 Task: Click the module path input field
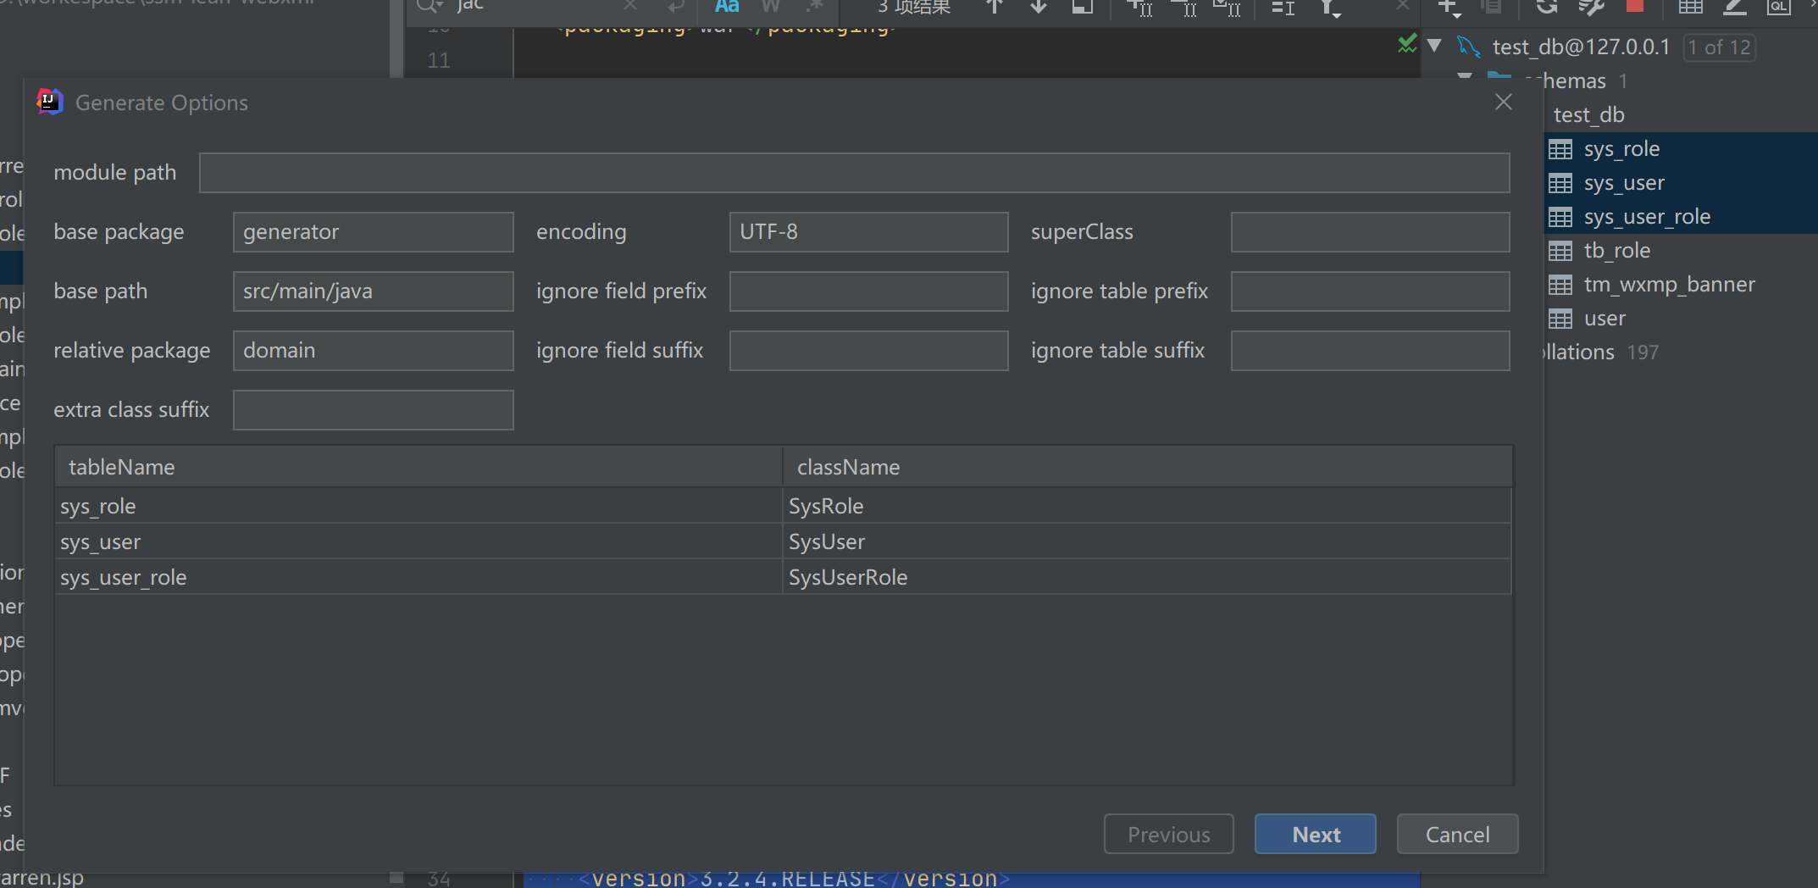pyautogui.click(x=854, y=173)
